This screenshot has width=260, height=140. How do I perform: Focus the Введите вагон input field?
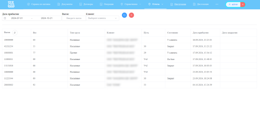(x=74, y=18)
